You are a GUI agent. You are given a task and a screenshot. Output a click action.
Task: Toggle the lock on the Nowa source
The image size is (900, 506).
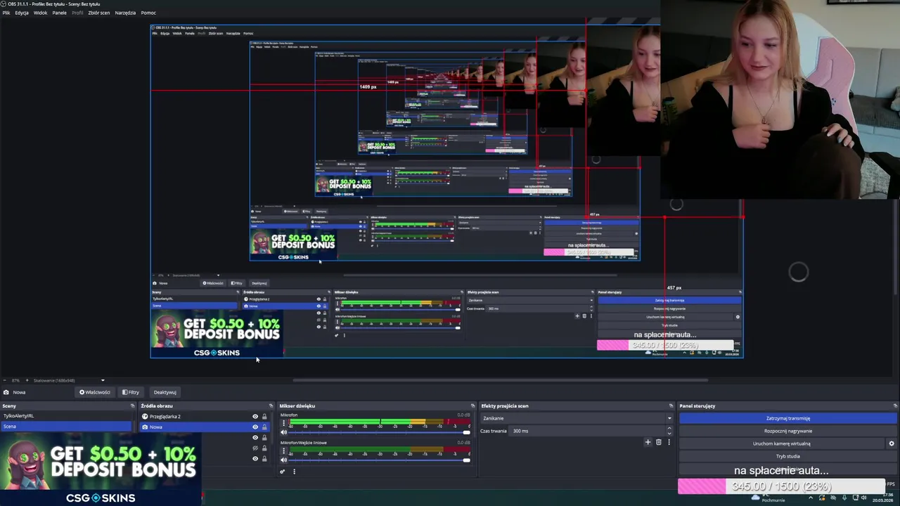coord(264,427)
